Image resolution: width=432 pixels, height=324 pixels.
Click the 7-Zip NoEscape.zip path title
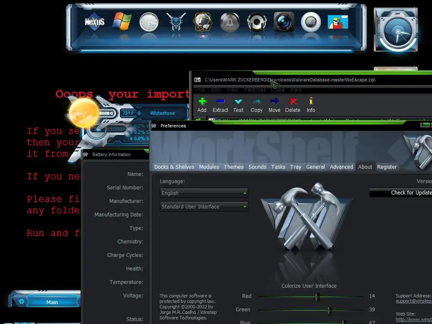(290, 80)
